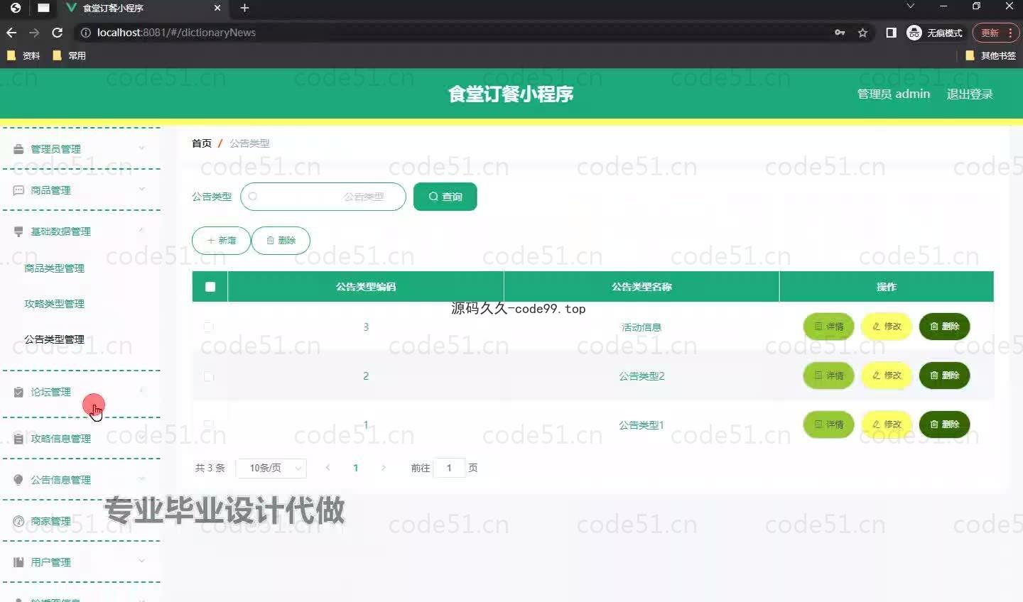Click 详情 for 活动信息 row

click(x=828, y=327)
